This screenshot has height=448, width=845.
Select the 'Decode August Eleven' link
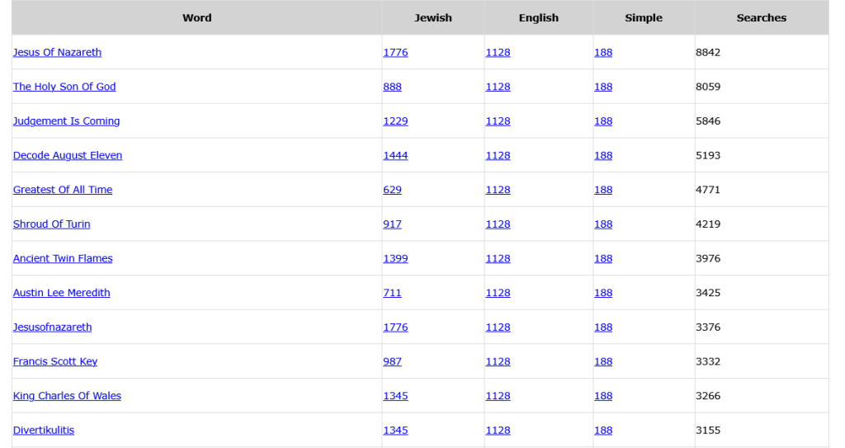[68, 155]
